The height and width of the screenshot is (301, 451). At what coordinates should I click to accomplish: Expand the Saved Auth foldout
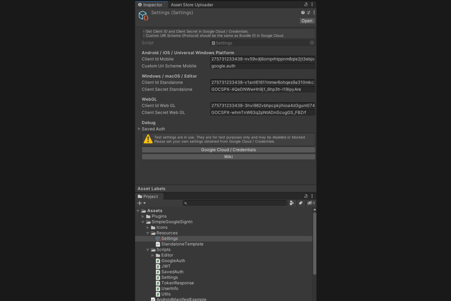pyautogui.click(x=139, y=129)
